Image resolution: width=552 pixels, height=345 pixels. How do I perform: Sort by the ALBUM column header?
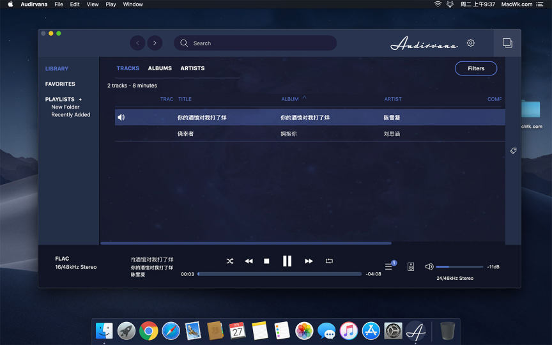click(x=289, y=99)
